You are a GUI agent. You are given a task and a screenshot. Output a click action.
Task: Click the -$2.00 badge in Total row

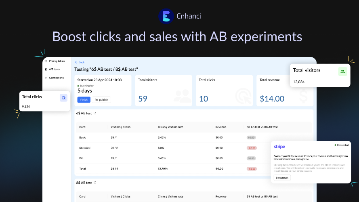tap(252, 169)
